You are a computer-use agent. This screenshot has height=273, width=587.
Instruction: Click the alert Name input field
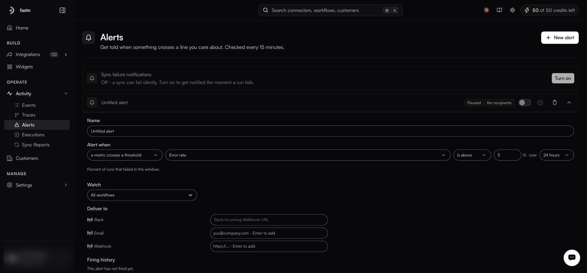(330, 131)
